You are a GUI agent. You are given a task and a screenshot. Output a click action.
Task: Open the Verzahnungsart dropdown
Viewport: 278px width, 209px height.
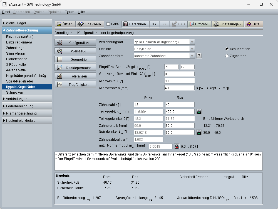[x=192, y=42]
